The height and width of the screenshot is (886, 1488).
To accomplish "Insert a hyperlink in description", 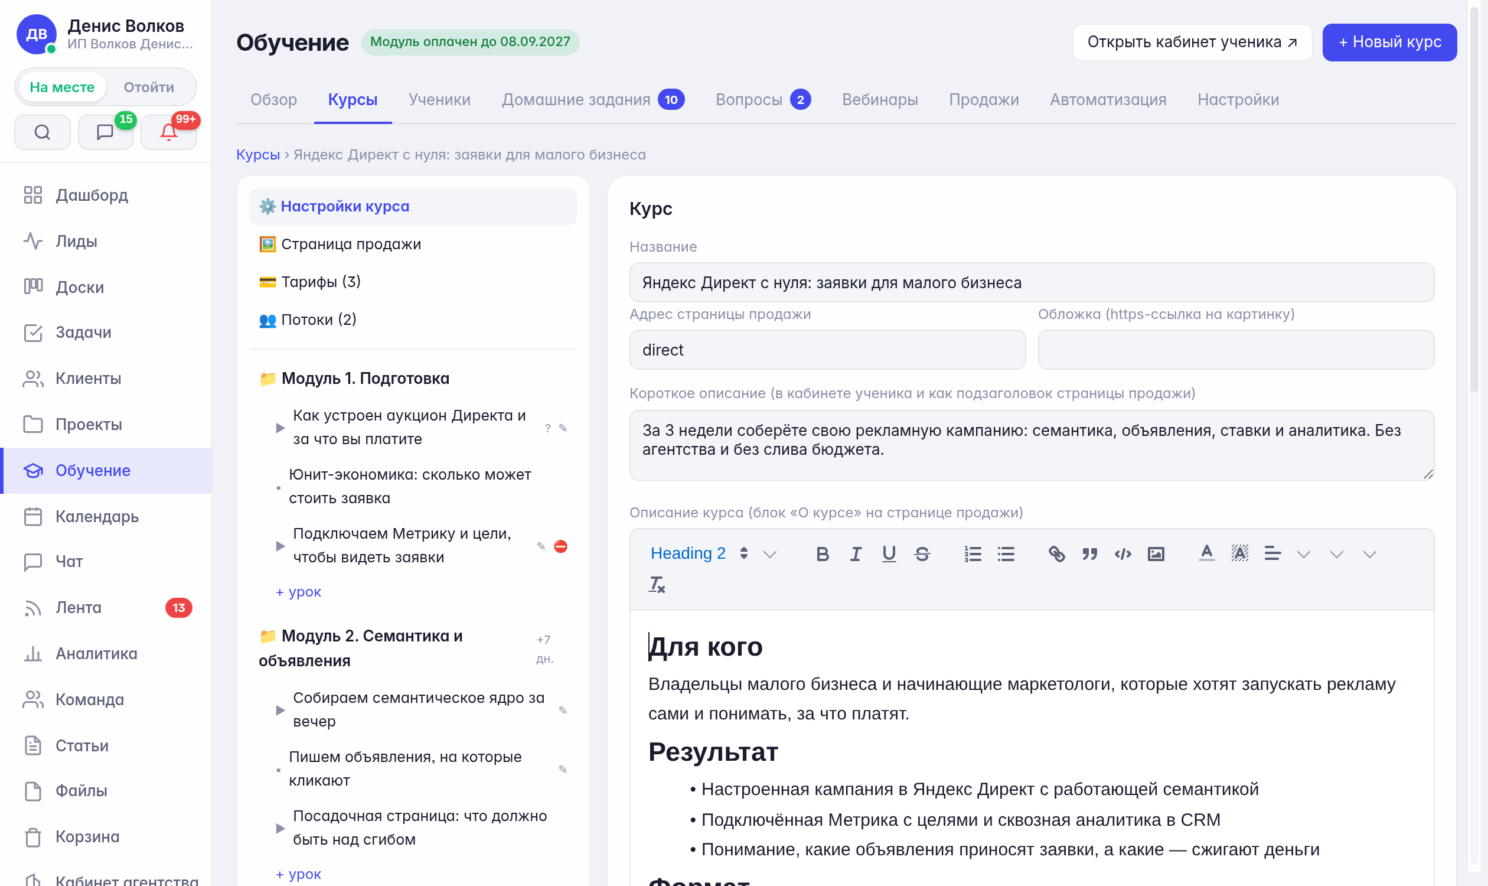I will [x=1056, y=554].
